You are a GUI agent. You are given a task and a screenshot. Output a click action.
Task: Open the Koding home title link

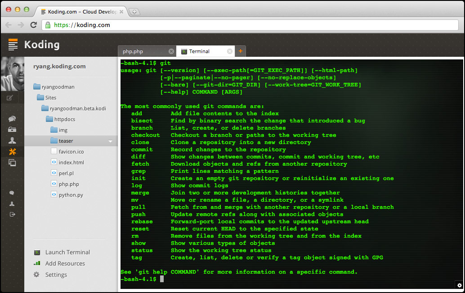tap(42, 45)
